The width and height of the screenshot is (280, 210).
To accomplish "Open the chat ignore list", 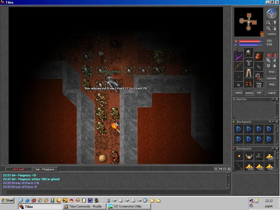I will [x=229, y=169].
